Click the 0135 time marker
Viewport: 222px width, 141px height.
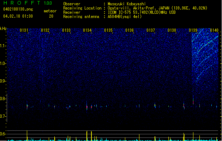point(108,30)
